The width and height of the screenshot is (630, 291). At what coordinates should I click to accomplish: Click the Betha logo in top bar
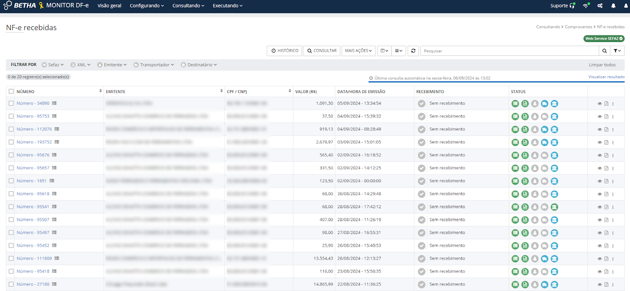[x=20, y=5]
